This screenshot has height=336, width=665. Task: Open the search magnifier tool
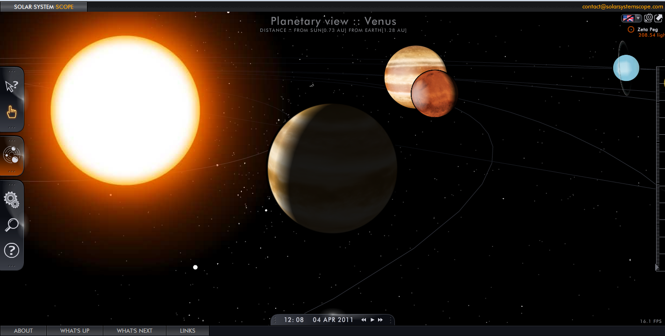[12, 225]
